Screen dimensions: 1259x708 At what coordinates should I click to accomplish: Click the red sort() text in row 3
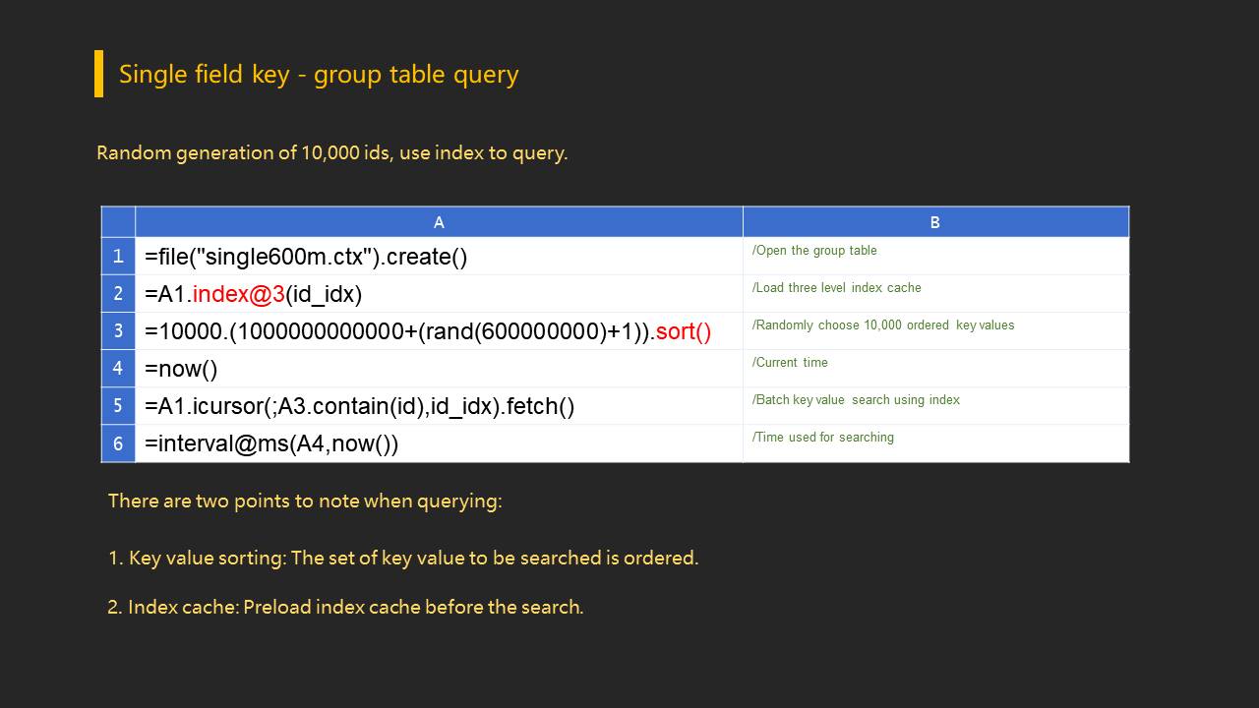683,331
